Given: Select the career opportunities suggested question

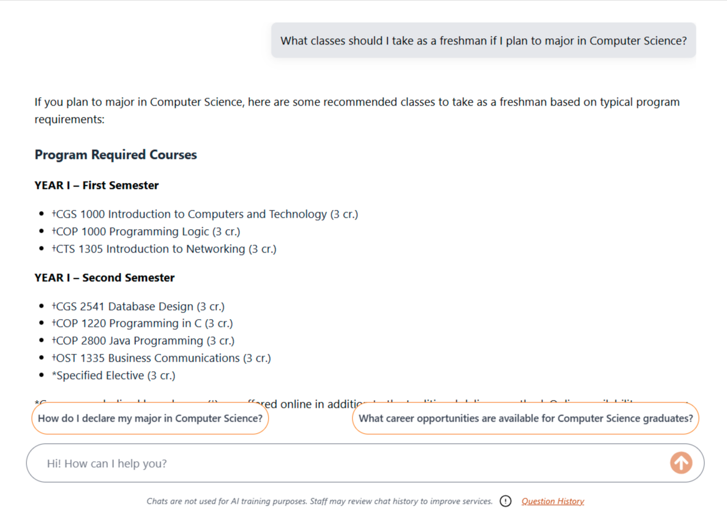Looking at the screenshot, I should click(525, 418).
